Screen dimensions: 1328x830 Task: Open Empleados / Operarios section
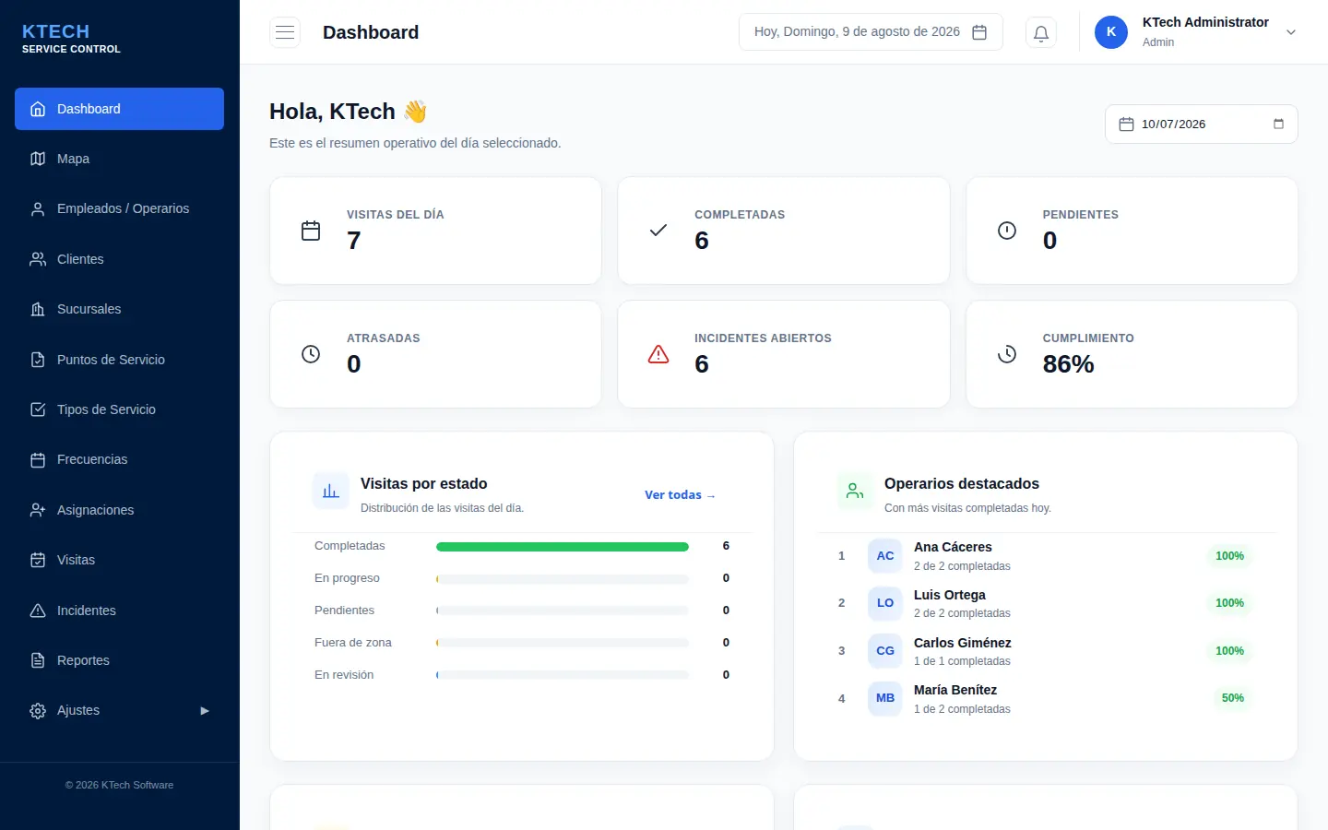tap(119, 208)
